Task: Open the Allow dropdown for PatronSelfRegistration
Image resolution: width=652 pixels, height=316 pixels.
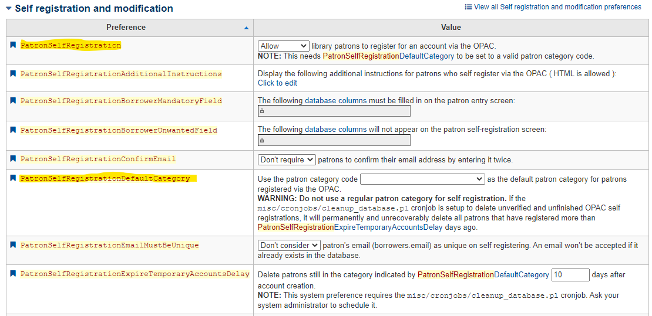Action: coord(284,46)
